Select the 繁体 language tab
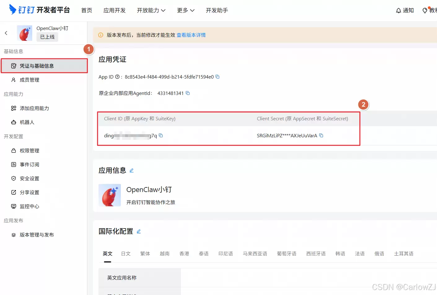Image resolution: width=437 pixels, height=295 pixels. pyautogui.click(x=145, y=254)
